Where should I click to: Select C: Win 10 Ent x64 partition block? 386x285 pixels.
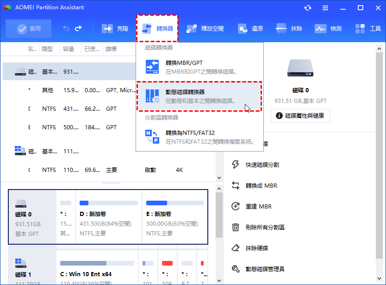coord(97,267)
